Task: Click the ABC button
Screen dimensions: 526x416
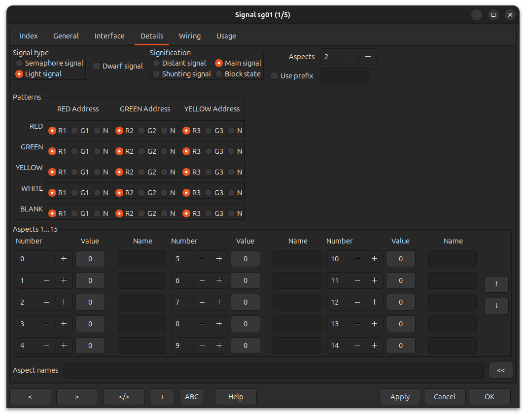Action: [x=191, y=397]
